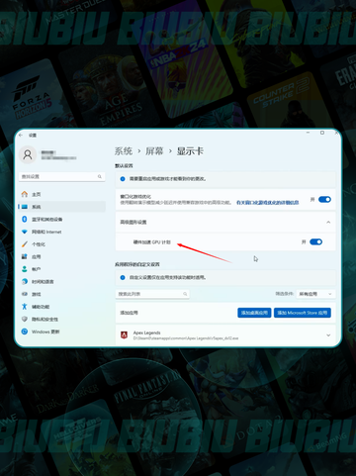356x476 pixels.
Task: Click 添加 Microsoft Store 应用 button
Action: tap(303, 313)
